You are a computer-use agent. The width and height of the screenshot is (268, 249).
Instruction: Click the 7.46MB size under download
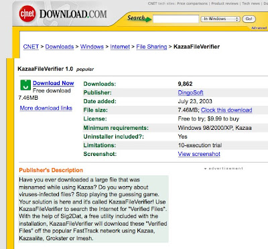click(x=28, y=98)
